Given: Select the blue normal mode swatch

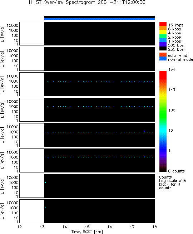Looking at the screenshot, I should tap(163, 59).
